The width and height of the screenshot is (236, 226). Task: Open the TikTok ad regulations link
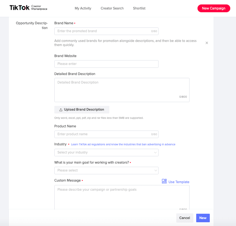click(x=123, y=144)
